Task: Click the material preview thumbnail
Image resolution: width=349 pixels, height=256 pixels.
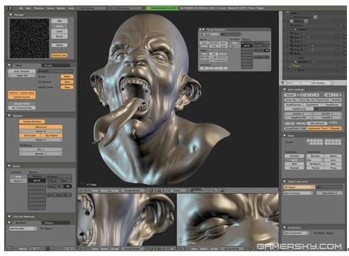Action: (29, 38)
